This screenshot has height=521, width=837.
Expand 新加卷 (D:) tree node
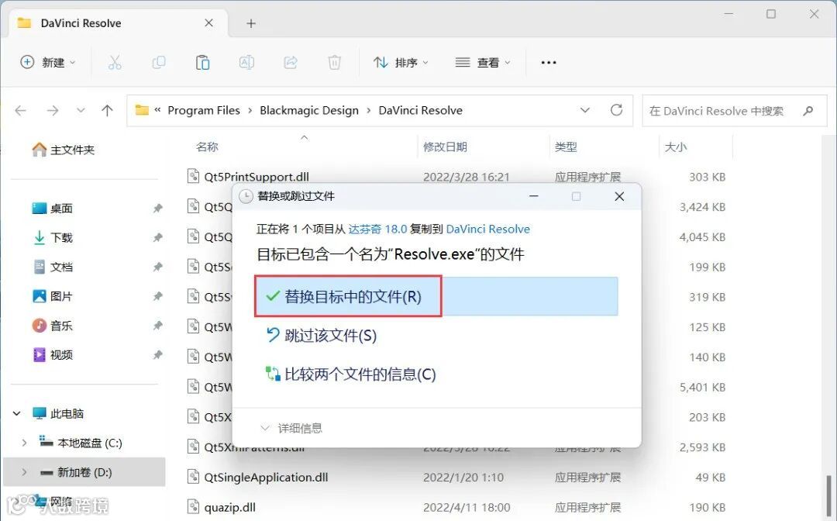(x=24, y=472)
